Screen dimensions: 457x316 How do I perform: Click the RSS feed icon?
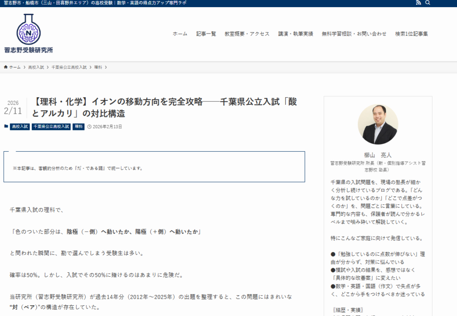[418, 3]
